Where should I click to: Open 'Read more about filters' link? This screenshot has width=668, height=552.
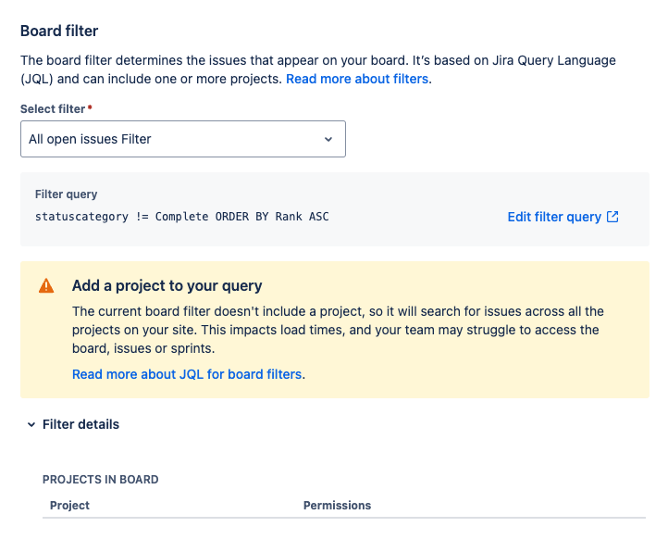tap(357, 79)
